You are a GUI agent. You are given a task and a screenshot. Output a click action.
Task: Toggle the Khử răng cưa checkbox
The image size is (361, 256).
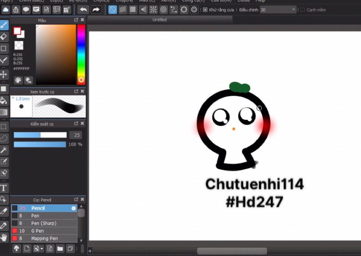click(205, 10)
